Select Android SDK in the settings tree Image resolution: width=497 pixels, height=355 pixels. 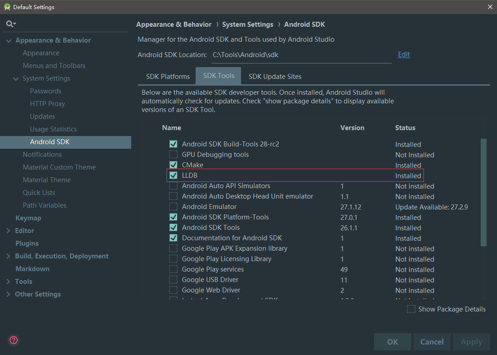[x=66, y=142]
